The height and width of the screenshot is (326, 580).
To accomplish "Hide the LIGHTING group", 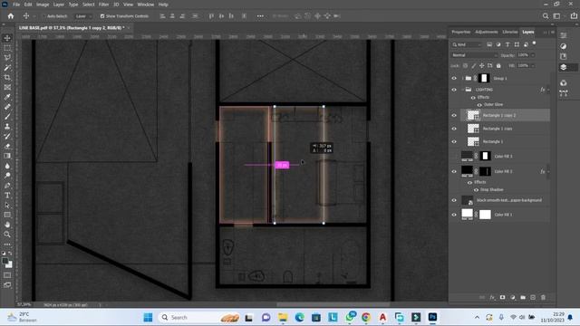I will pyautogui.click(x=454, y=90).
